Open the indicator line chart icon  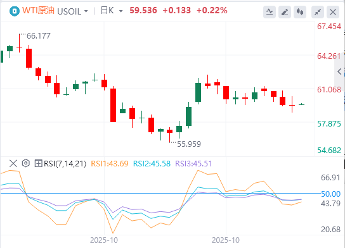(x=270, y=12)
